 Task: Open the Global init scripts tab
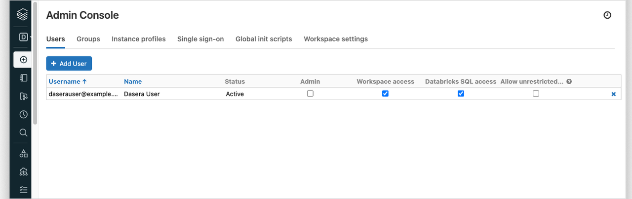pos(264,39)
